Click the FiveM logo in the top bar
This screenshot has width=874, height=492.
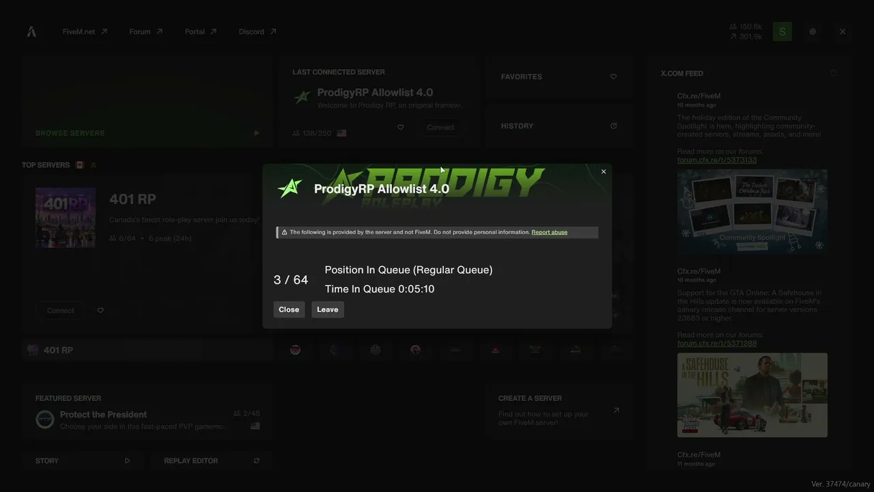tap(31, 31)
